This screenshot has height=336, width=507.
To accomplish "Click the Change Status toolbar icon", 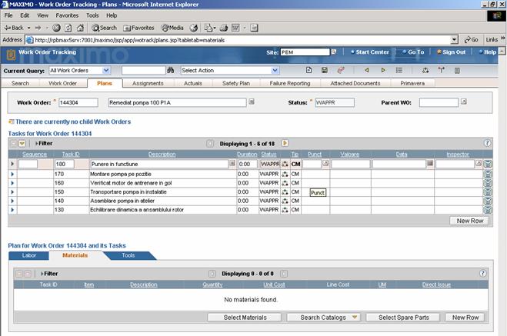I will click(425, 70).
